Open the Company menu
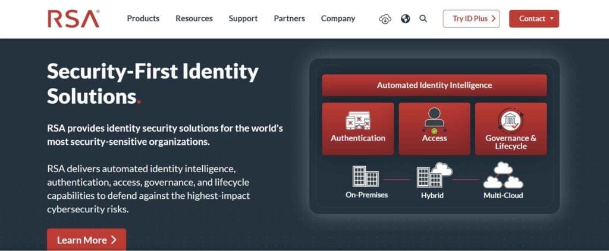Viewport: 609px width, 251px height. (338, 18)
